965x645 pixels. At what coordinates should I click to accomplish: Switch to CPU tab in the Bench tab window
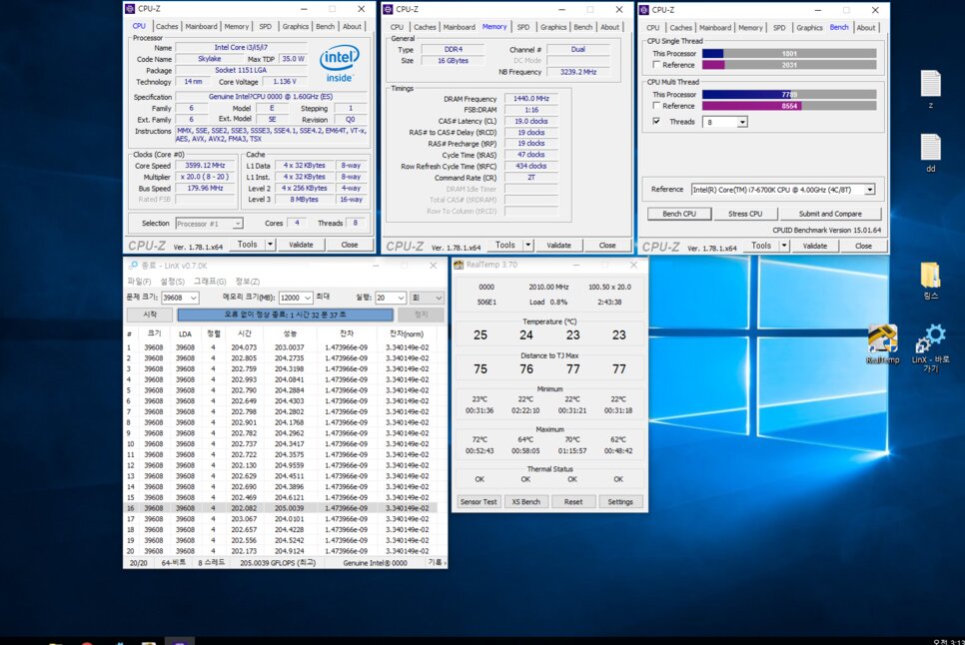[x=653, y=28]
